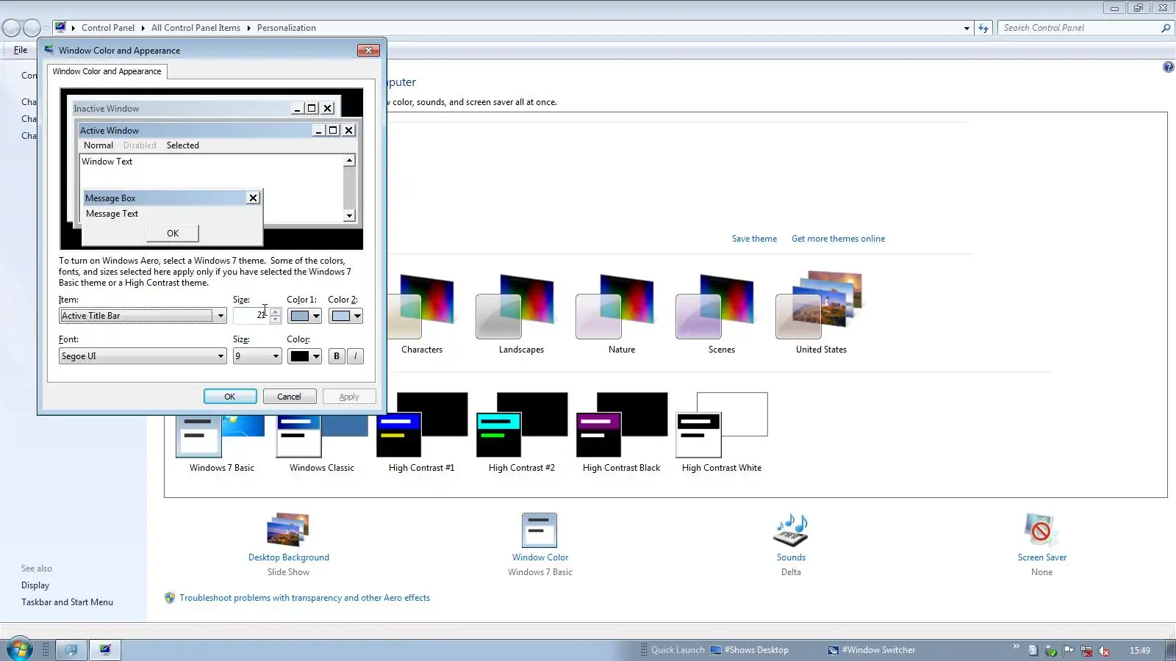Select the Nature theme thumbnail
This screenshot has width=1176, height=661.
[614, 307]
